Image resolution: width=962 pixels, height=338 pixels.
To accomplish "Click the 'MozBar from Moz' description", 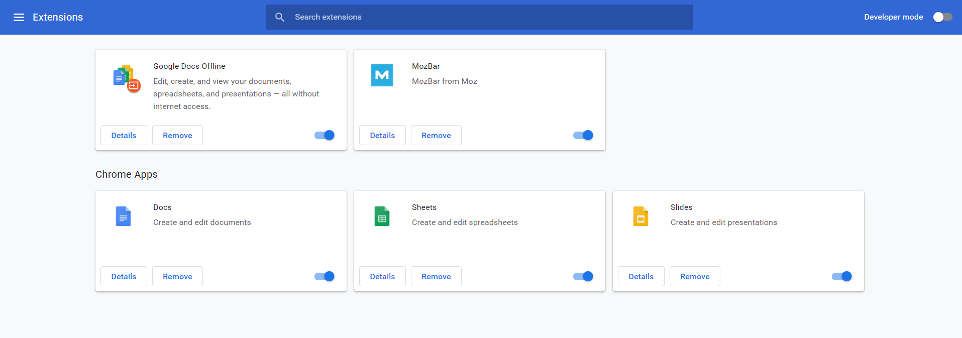I will (445, 81).
